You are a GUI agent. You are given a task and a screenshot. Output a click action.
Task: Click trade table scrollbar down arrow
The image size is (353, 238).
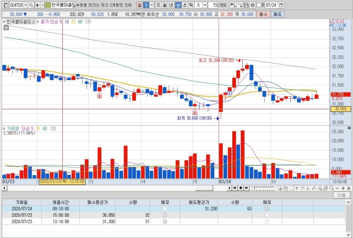pyautogui.click(x=349, y=235)
